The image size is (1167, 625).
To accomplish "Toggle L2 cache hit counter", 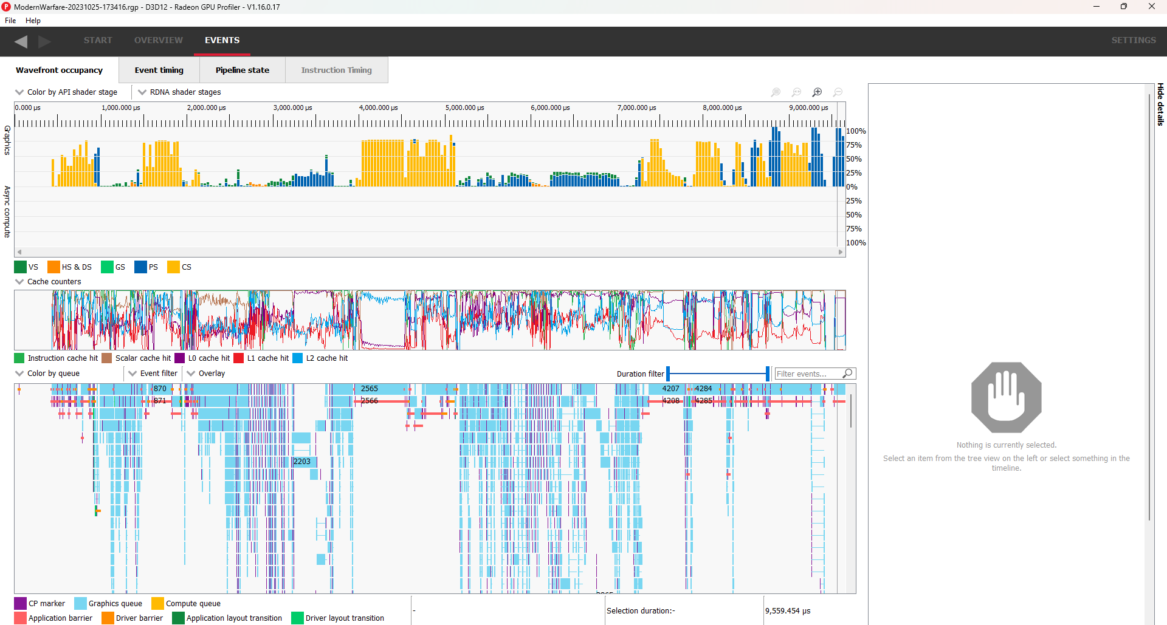I will [x=297, y=358].
